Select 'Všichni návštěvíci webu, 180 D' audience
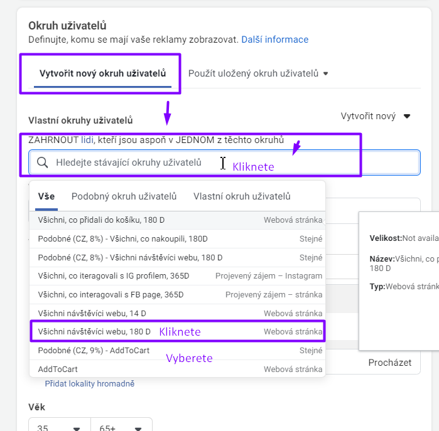 pyautogui.click(x=178, y=332)
